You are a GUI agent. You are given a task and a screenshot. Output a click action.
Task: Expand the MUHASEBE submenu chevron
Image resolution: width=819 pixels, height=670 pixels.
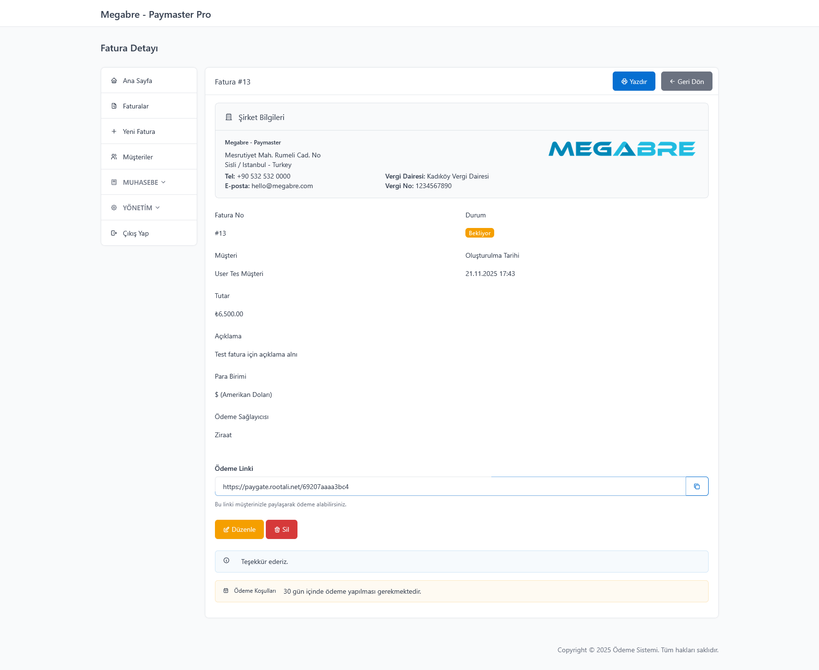coord(164,182)
